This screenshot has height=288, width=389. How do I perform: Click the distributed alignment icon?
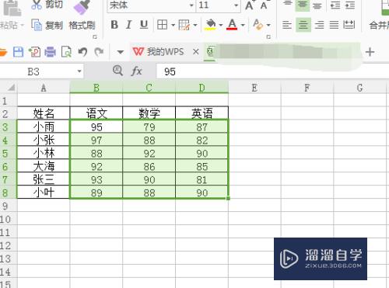coord(349,25)
